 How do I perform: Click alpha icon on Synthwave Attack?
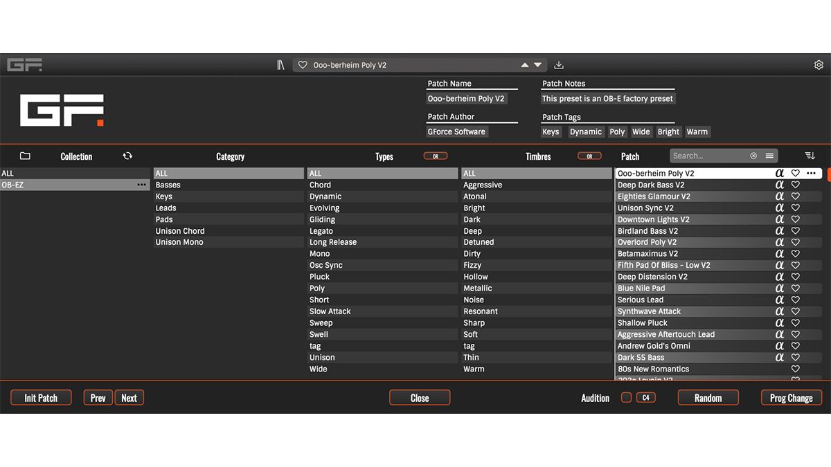[780, 311]
